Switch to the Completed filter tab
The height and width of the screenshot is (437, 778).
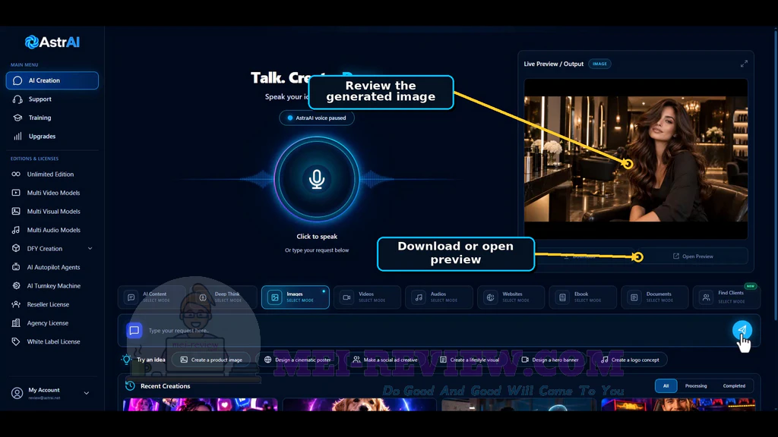pos(734,386)
